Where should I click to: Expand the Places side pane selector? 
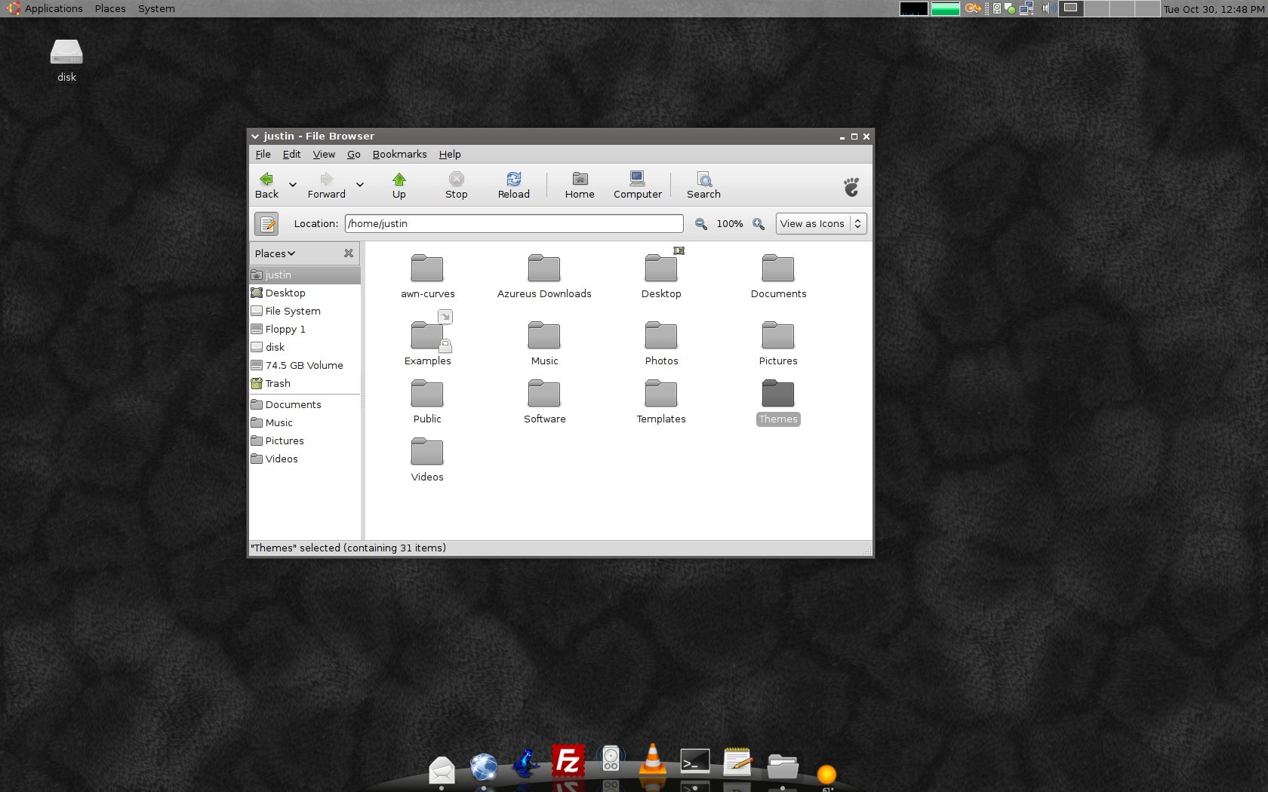click(275, 253)
